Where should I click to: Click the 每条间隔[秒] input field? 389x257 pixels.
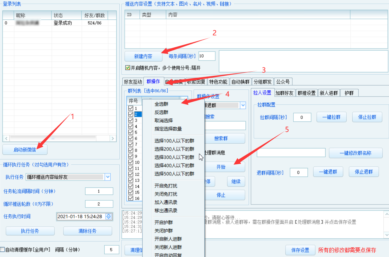[x=207, y=56]
